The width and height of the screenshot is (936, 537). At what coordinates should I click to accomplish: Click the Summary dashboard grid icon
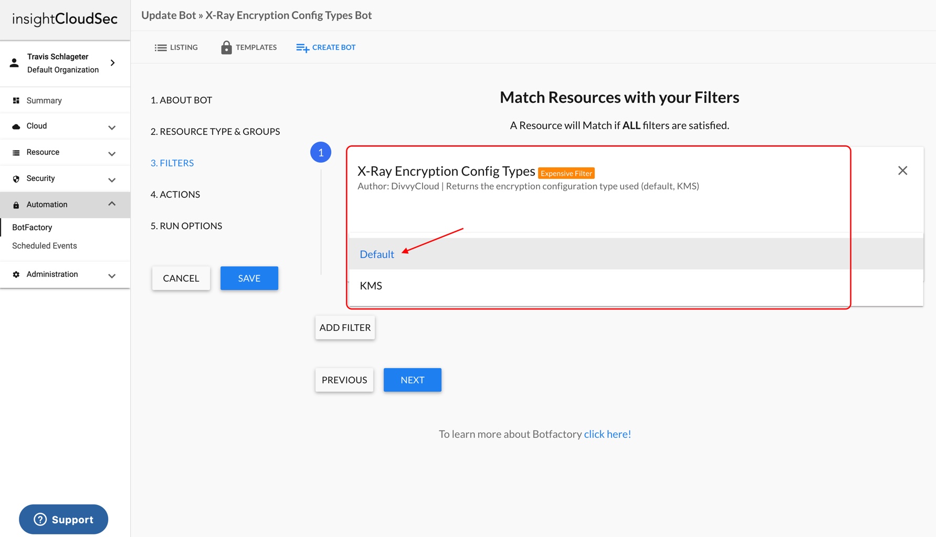(16, 101)
